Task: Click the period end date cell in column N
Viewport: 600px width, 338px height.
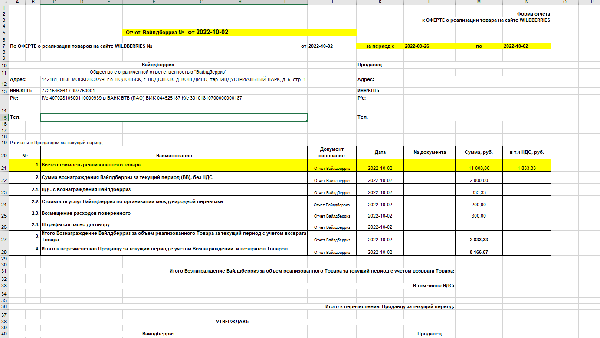Action: coord(527,46)
